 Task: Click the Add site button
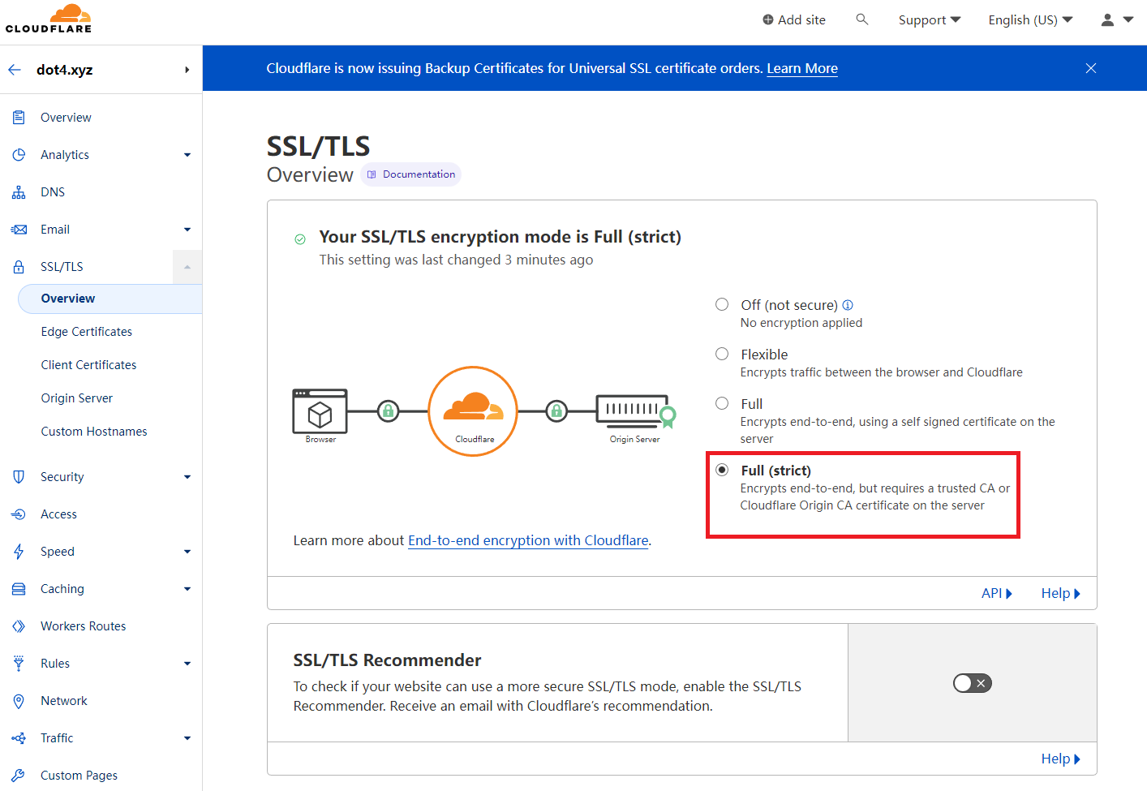pos(794,19)
